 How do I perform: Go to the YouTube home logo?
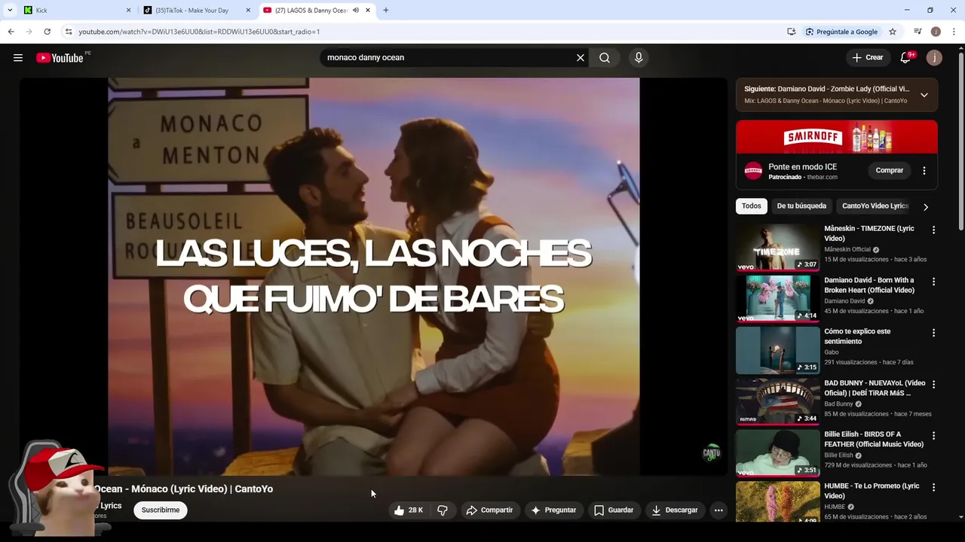[60, 58]
